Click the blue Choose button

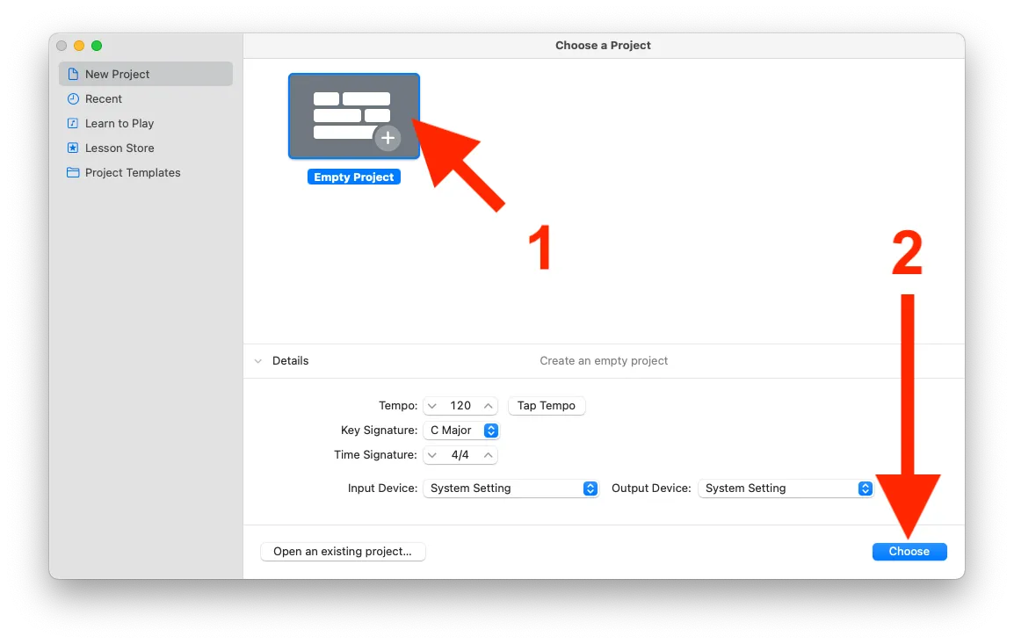[909, 552]
